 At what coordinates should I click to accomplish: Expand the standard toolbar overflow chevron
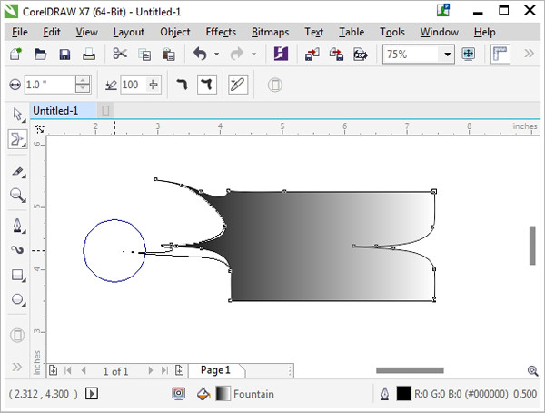[x=529, y=54]
